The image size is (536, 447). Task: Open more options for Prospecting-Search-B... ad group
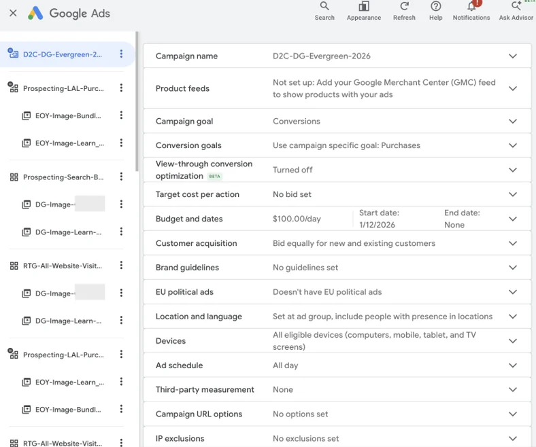tap(121, 177)
